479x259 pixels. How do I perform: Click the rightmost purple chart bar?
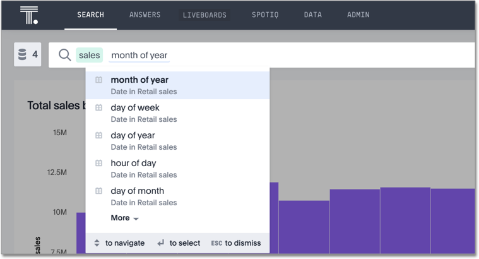(x=452, y=221)
